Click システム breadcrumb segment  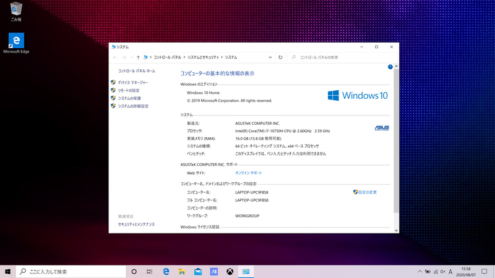pos(231,57)
